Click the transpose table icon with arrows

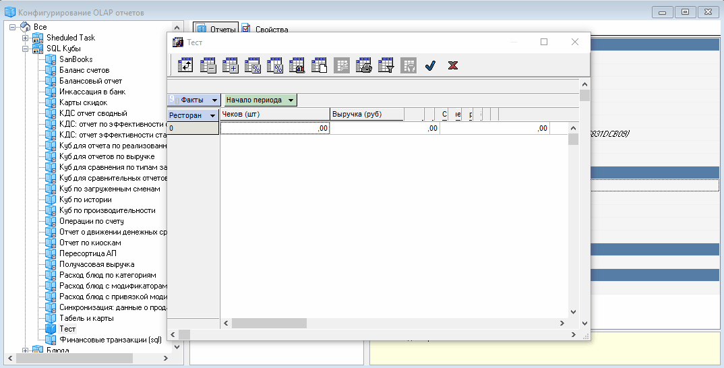185,65
